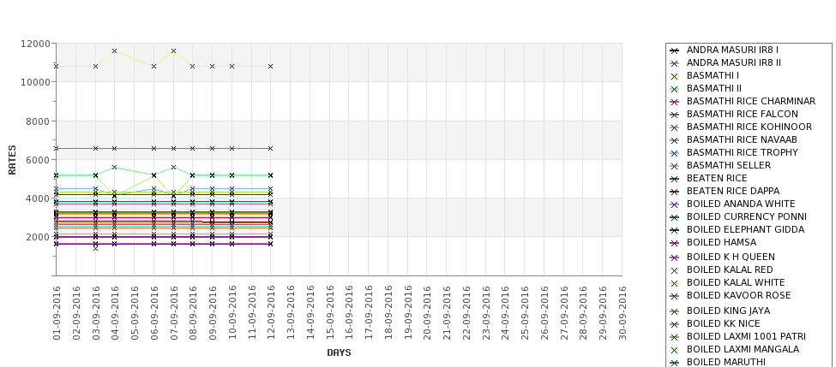Select the BASMATHI II legend label
This screenshot has width=836, height=367.
click(714, 88)
